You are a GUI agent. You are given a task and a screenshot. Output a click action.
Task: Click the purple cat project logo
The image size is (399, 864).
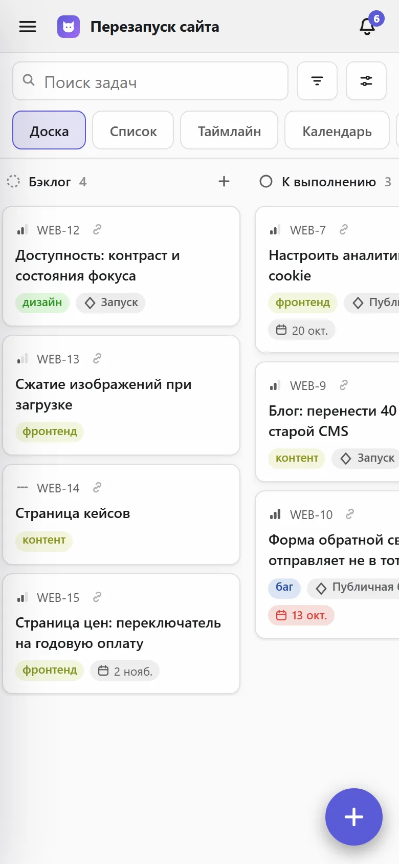[x=69, y=27]
